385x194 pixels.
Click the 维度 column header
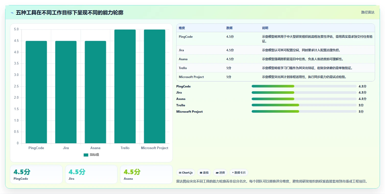point(182,28)
